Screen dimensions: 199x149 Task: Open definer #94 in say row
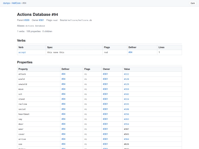(63, 119)
